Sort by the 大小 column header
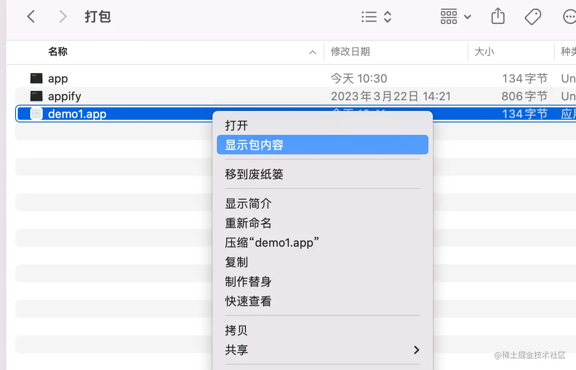 (x=484, y=52)
